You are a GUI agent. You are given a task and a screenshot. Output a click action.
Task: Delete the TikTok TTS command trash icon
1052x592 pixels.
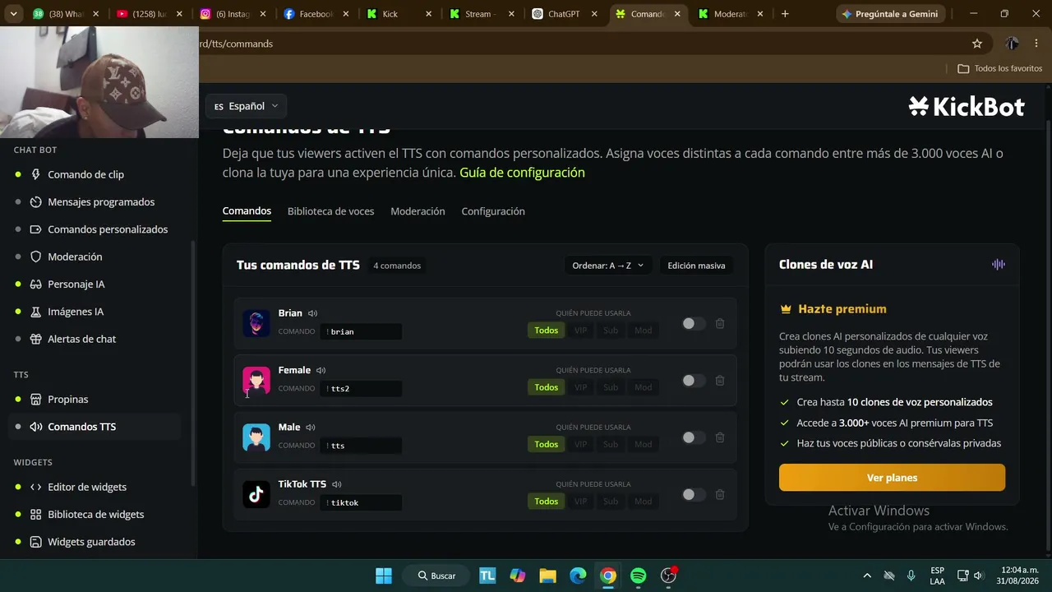point(720,494)
